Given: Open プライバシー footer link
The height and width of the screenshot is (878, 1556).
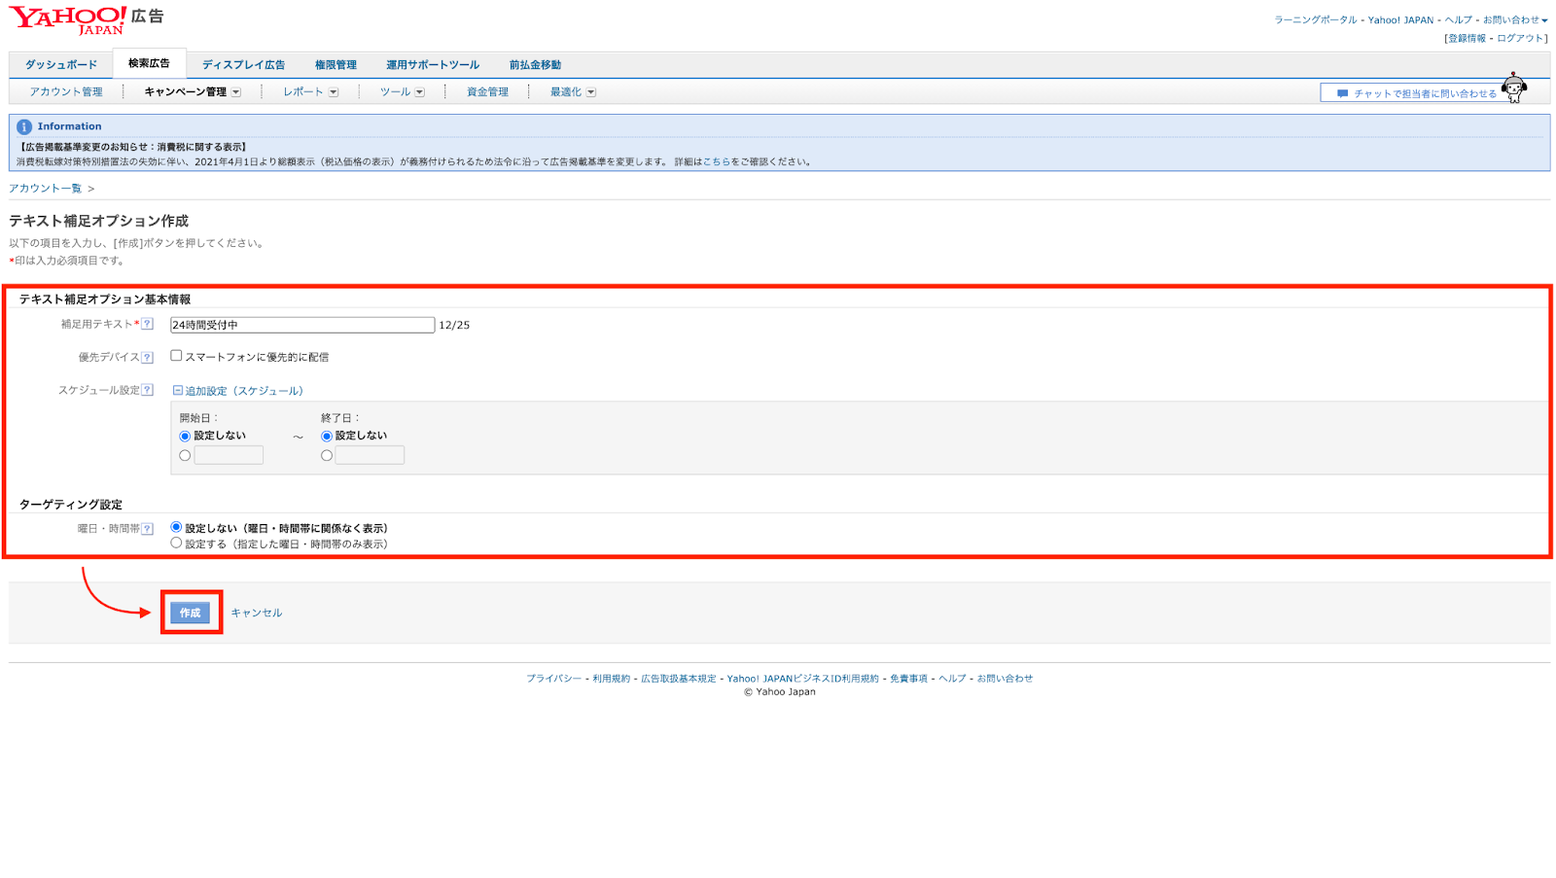Looking at the screenshot, I should tap(554, 679).
